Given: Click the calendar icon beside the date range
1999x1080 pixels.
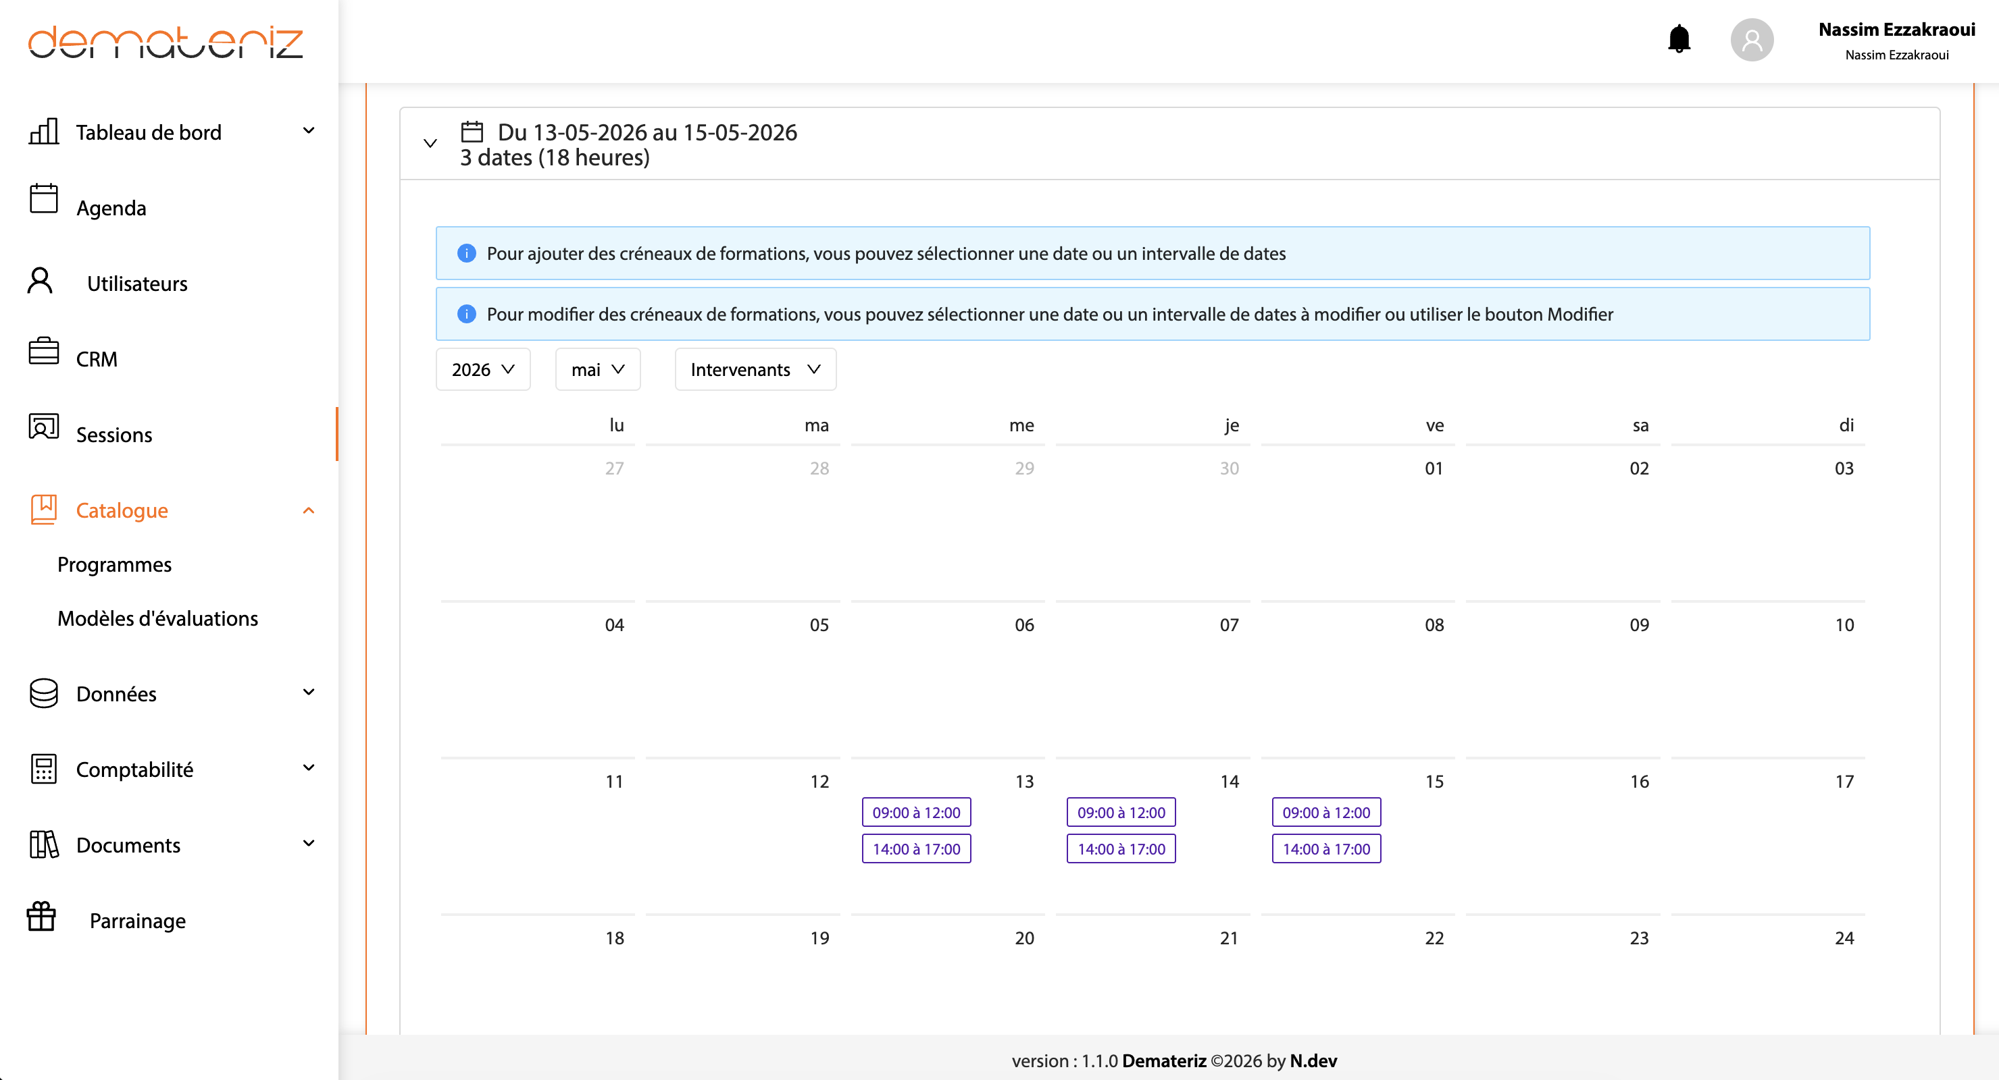Looking at the screenshot, I should click(472, 132).
